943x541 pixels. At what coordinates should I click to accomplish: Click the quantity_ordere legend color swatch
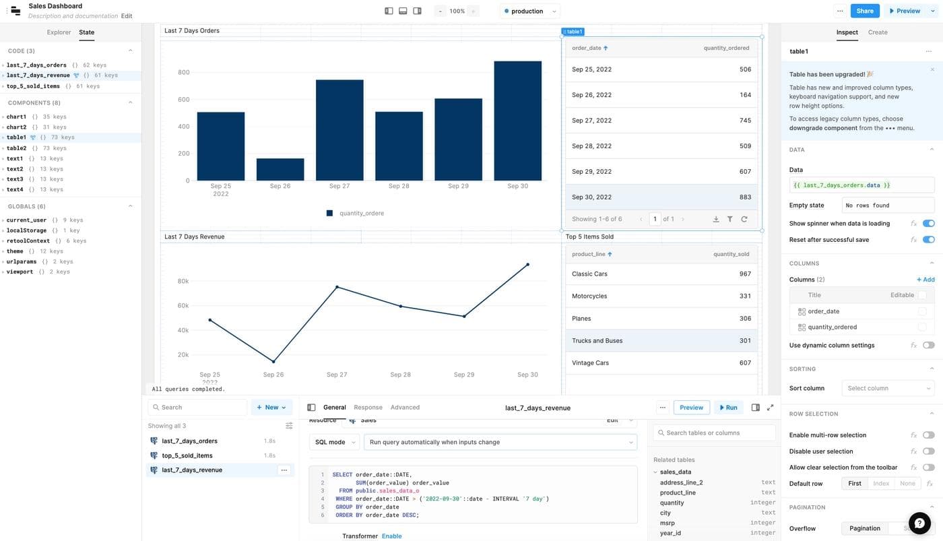(x=329, y=213)
